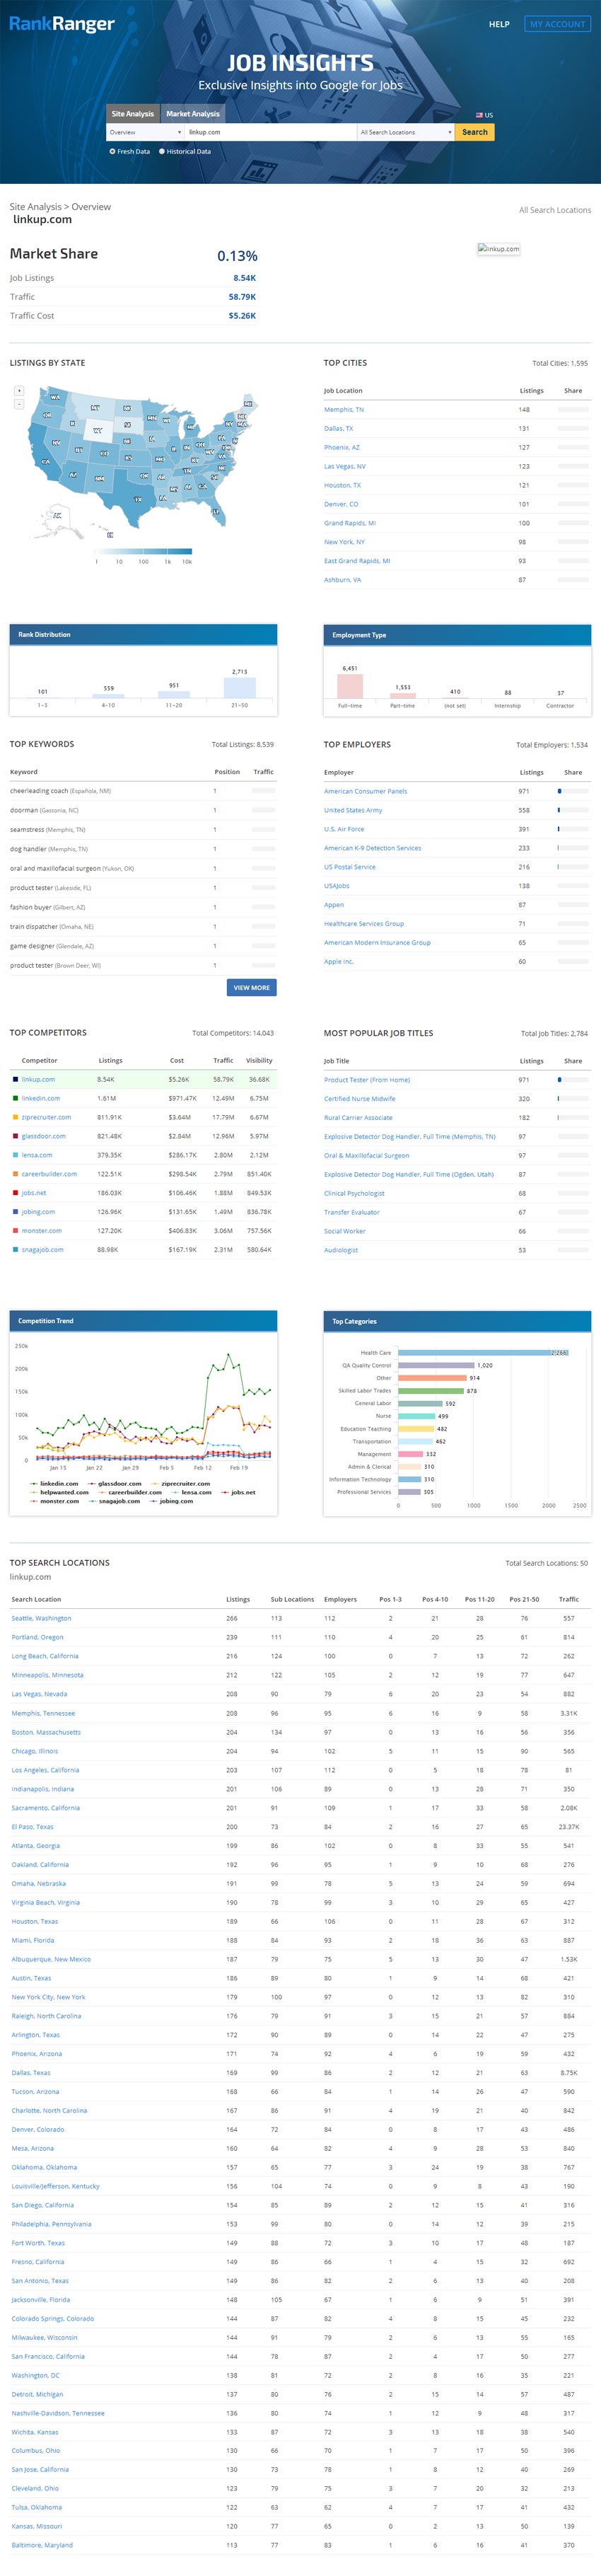Image resolution: width=601 pixels, height=2576 pixels.
Task: Click the Rank Ranger logo
Action: 62,24
